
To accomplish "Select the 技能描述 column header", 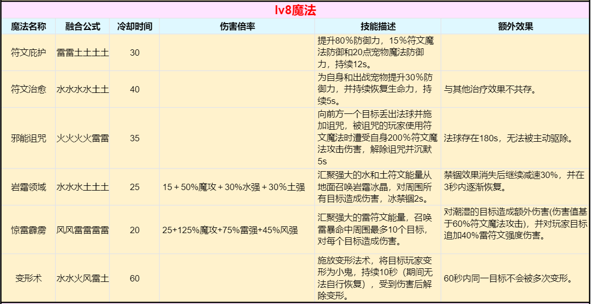I will (x=378, y=26).
